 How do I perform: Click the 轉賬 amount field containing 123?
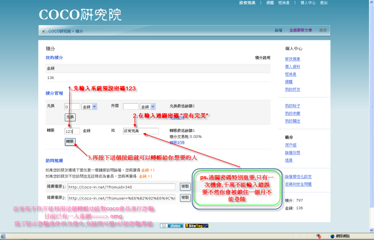pyautogui.click(x=72, y=131)
